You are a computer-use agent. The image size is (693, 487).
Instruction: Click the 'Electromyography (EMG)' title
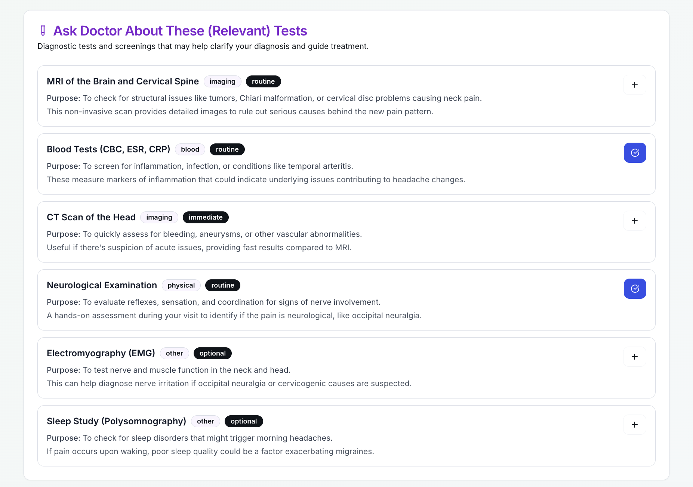point(101,353)
